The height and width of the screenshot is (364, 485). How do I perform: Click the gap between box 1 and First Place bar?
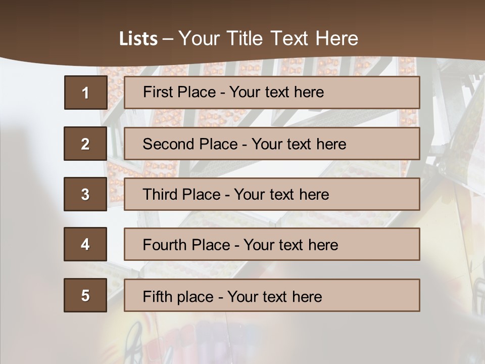(x=116, y=93)
